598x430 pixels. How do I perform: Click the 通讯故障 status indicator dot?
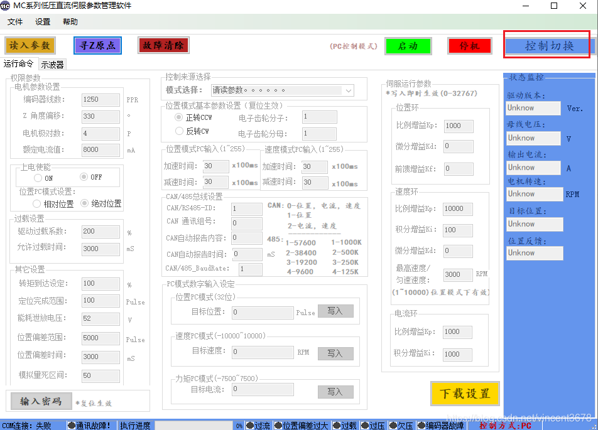[x=72, y=425]
